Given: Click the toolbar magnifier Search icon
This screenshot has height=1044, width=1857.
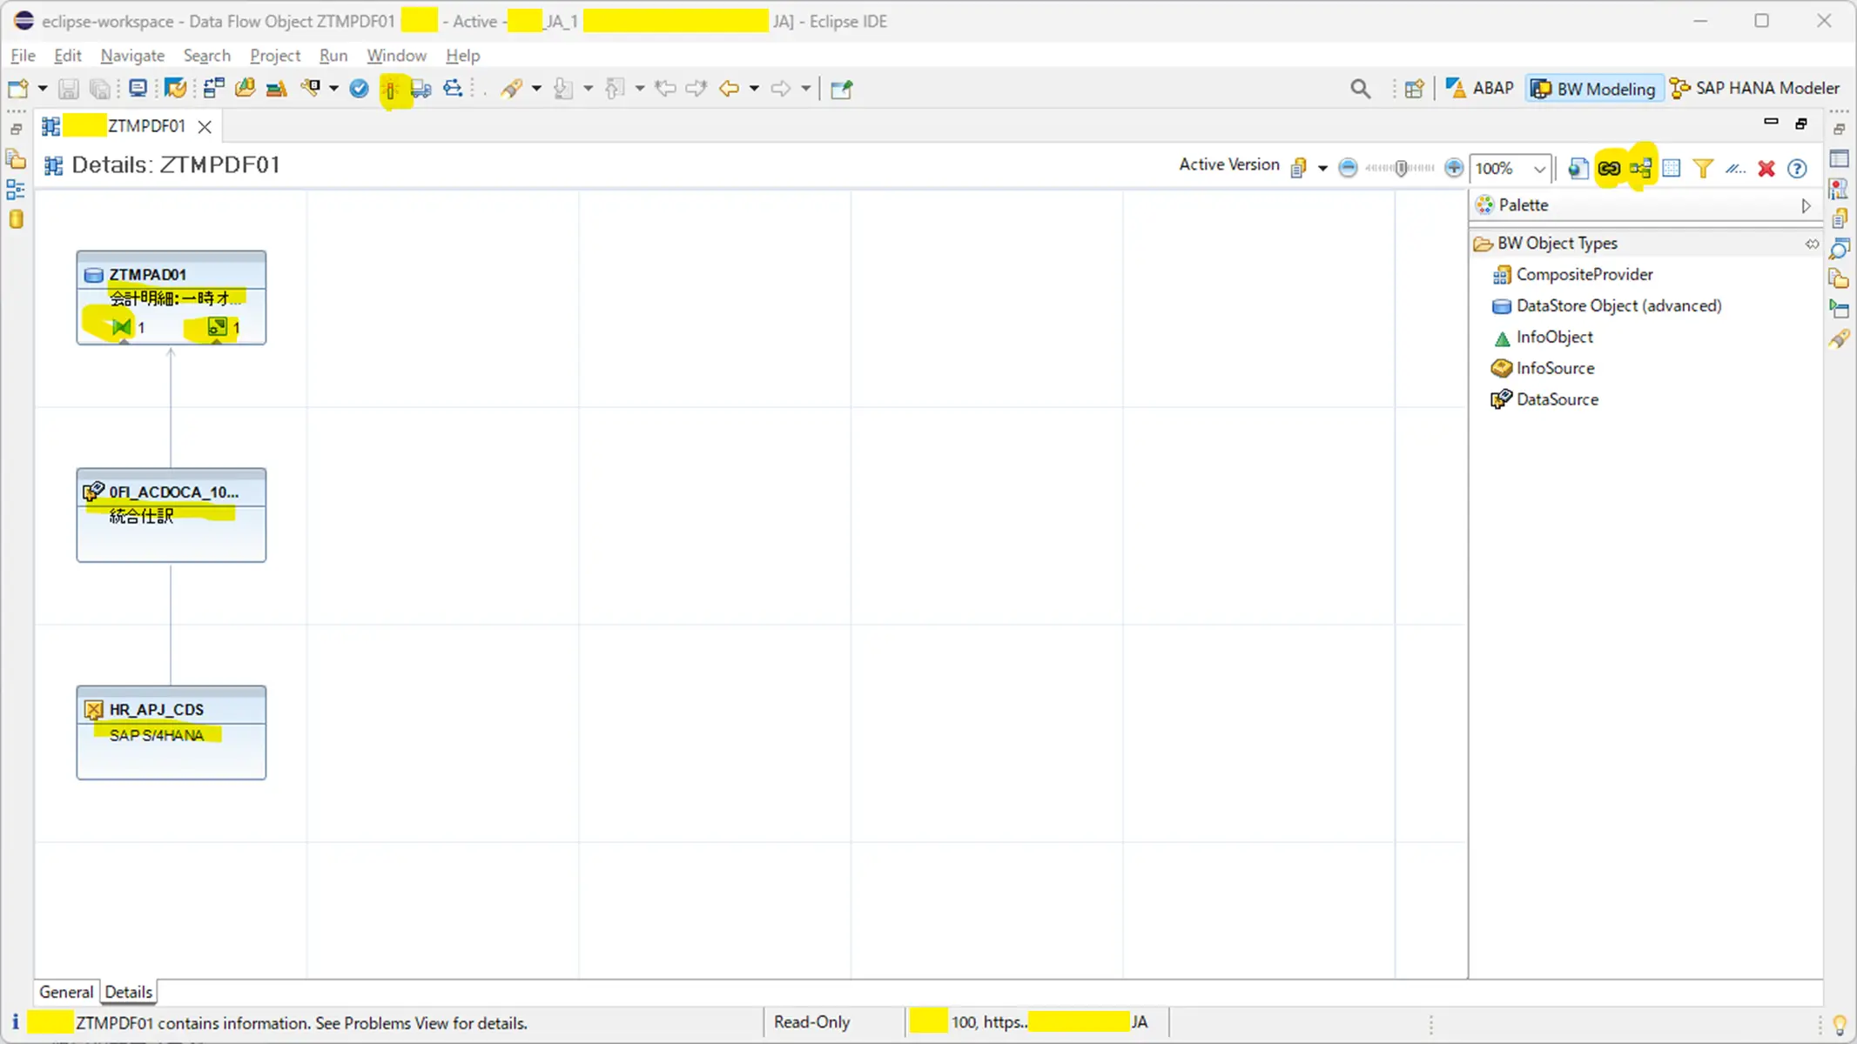Looking at the screenshot, I should (x=1360, y=88).
